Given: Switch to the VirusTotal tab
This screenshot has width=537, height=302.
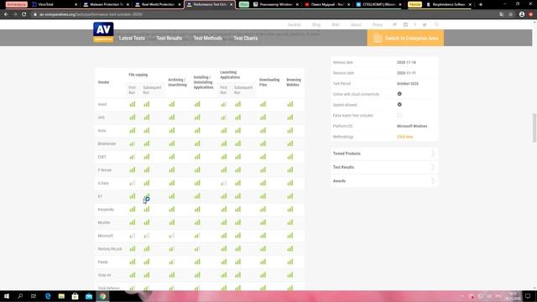Looking at the screenshot, I should click(53, 4).
